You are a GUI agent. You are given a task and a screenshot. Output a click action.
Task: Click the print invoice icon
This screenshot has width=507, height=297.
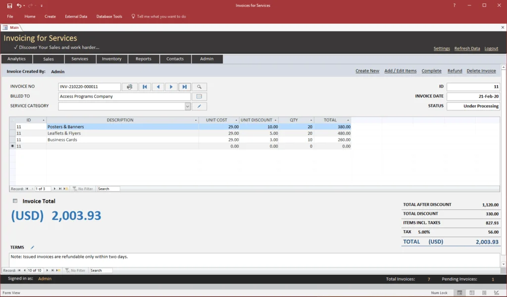[x=130, y=86]
